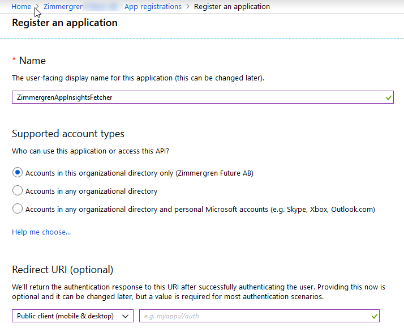
Task: Open the 'Help me choose...' link
Action: tap(41, 232)
